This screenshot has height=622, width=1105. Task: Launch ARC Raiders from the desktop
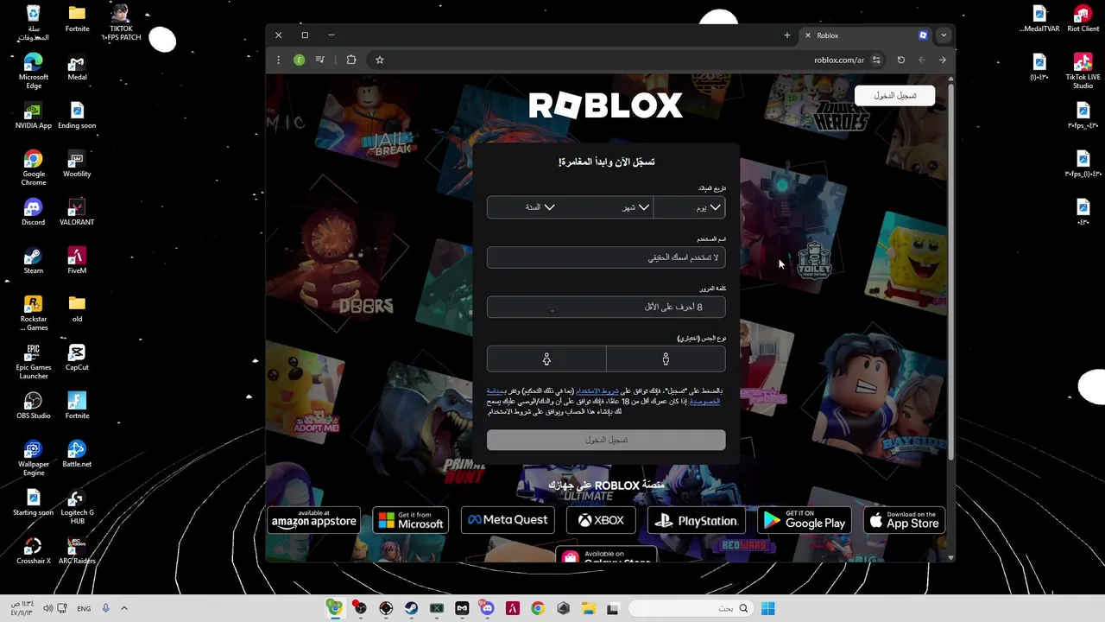[77, 552]
